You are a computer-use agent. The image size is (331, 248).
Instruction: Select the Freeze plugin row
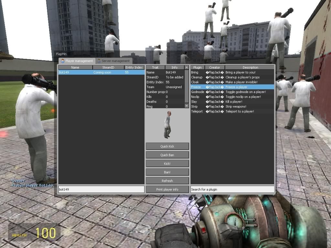pos(232,87)
